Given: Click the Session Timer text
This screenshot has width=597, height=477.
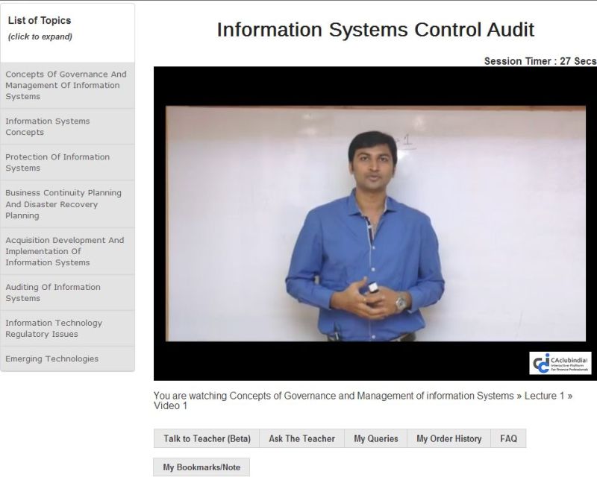Looking at the screenshot, I should coord(540,61).
